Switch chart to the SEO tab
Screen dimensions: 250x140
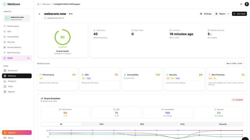click(x=142, y=124)
